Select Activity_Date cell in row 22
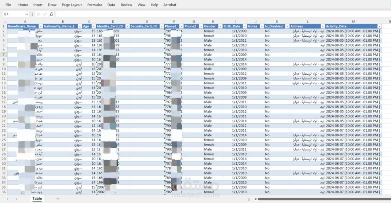The width and height of the screenshot is (391, 203). 353,126
